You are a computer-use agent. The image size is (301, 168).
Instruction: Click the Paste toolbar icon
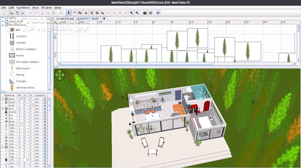click(x=54, y=13)
